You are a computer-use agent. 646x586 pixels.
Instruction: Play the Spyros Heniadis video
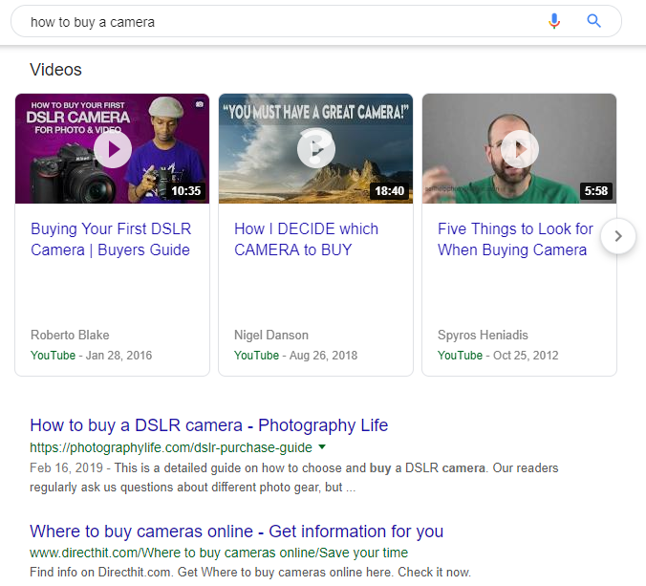(x=520, y=148)
